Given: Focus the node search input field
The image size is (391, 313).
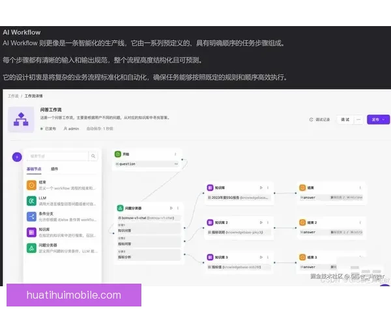Looking at the screenshot, I should tap(57, 156).
